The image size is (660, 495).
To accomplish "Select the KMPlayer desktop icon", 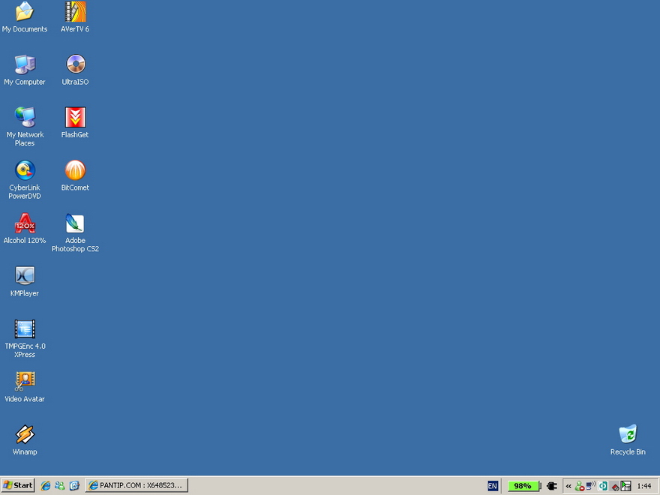I will [25, 281].
